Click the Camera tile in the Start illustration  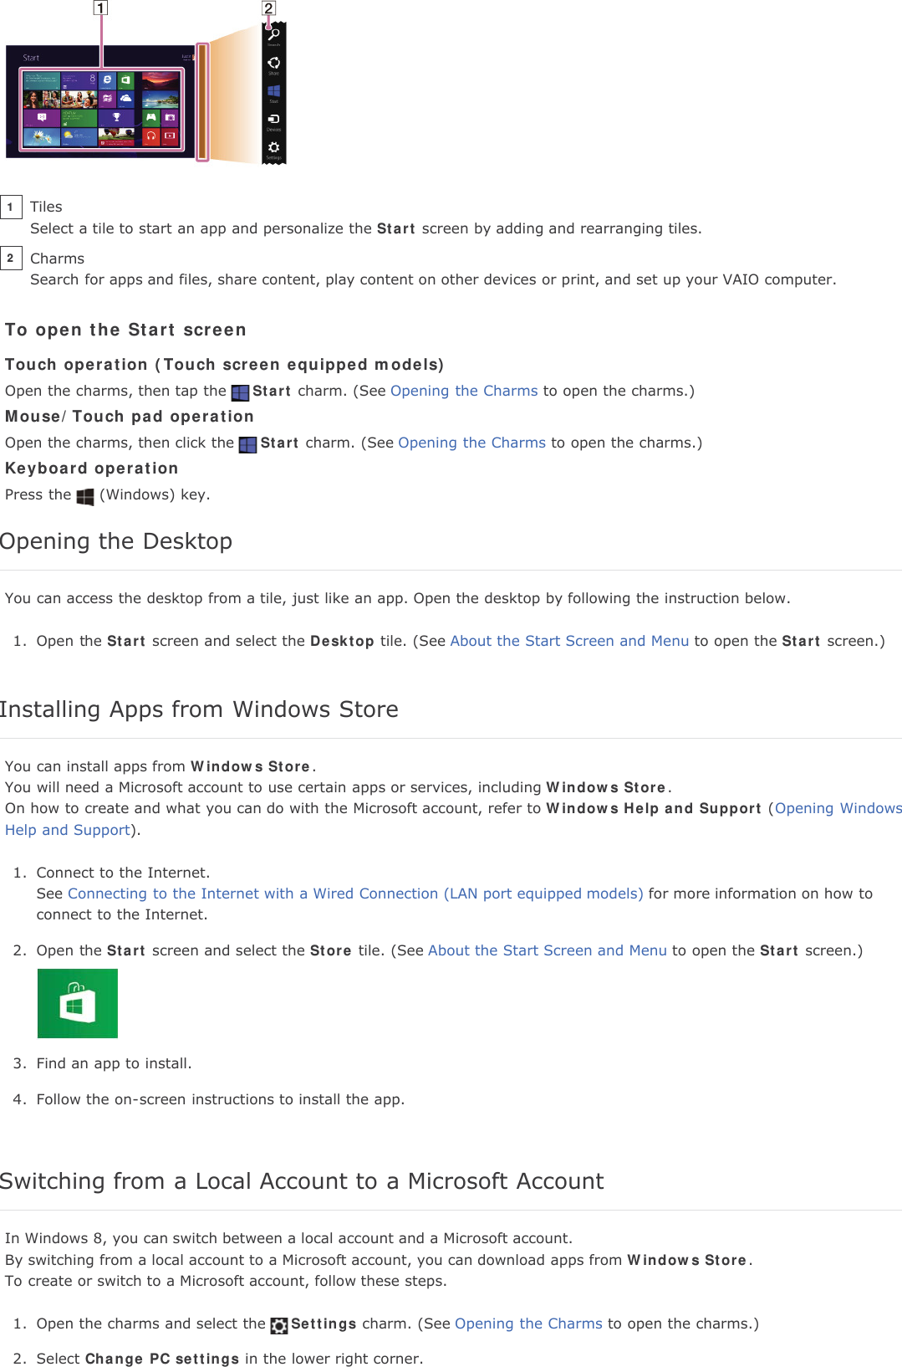point(170,118)
